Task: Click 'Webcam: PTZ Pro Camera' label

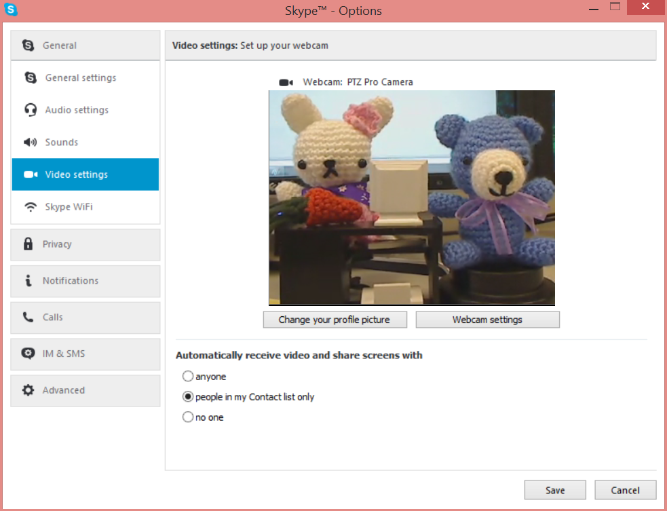Action: (x=358, y=82)
